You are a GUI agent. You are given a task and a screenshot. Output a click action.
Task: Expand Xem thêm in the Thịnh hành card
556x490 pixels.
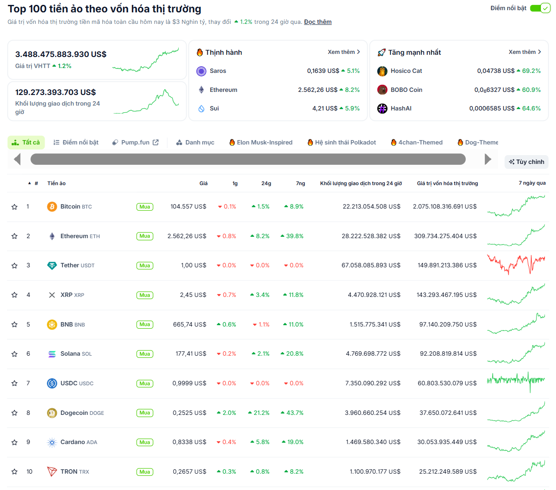click(344, 52)
